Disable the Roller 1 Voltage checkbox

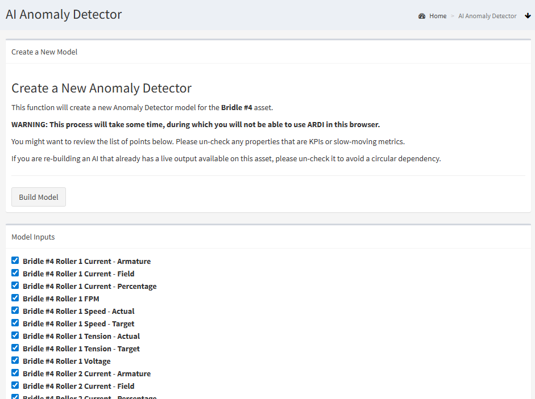[15, 360]
